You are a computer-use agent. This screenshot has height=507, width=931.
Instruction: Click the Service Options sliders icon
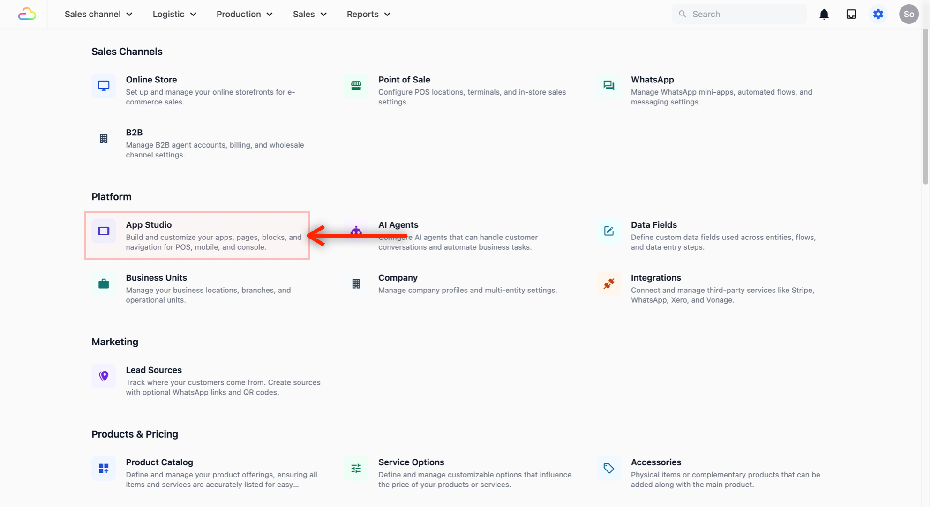[356, 468]
